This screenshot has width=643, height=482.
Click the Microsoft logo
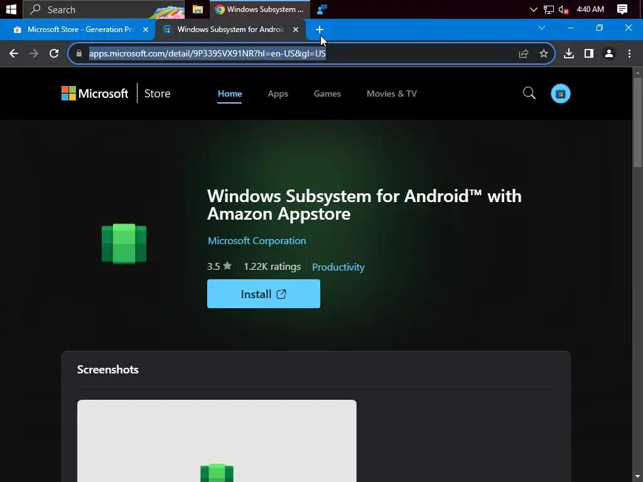click(95, 94)
